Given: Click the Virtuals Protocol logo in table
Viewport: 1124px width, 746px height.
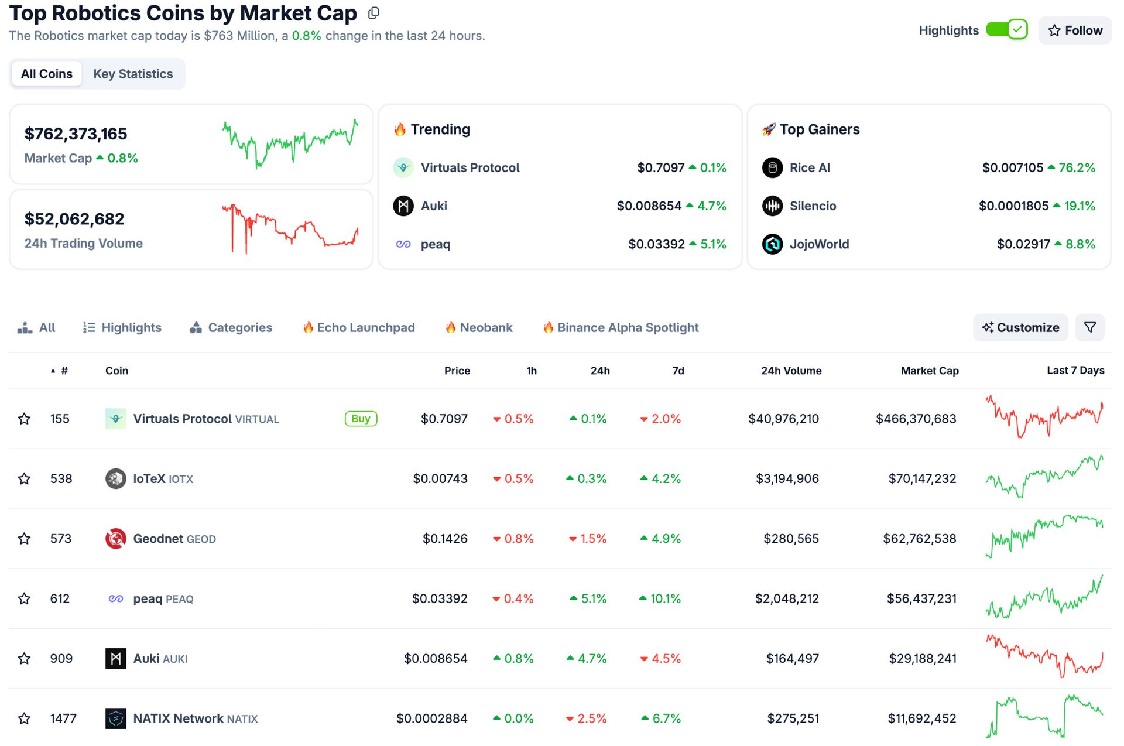Looking at the screenshot, I should (x=115, y=419).
